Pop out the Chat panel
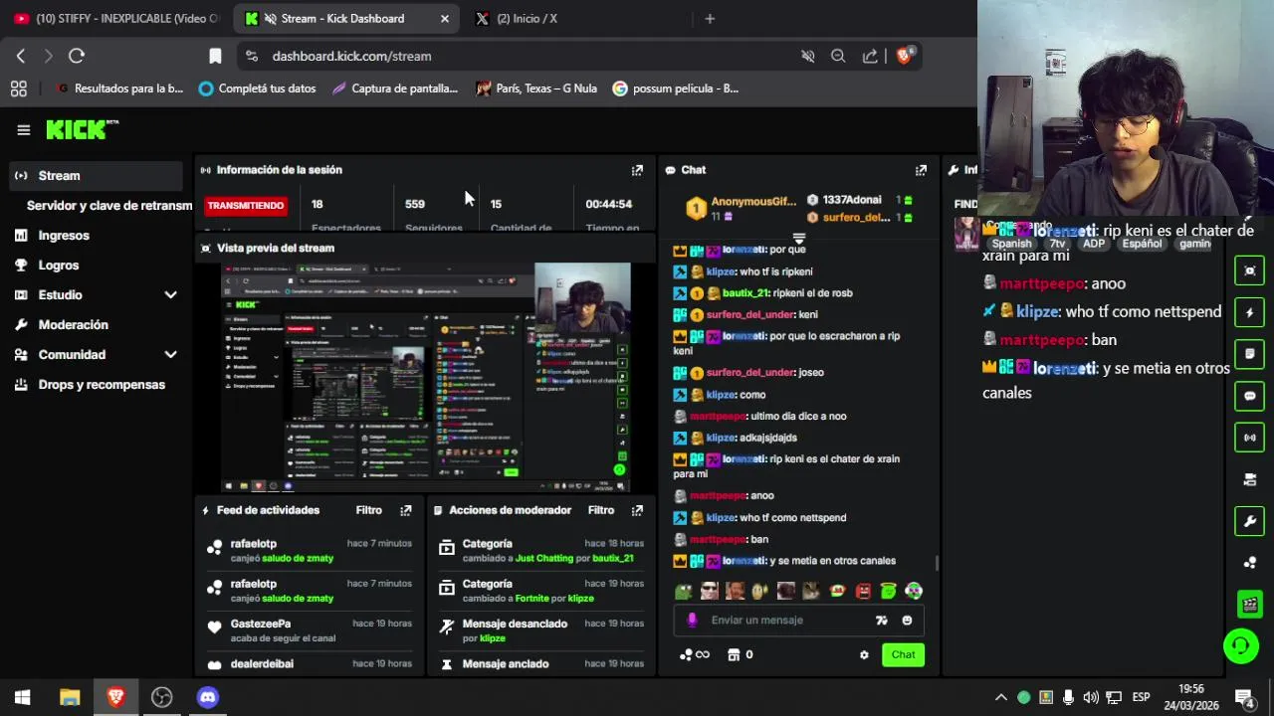The image size is (1274, 716). [x=921, y=170]
